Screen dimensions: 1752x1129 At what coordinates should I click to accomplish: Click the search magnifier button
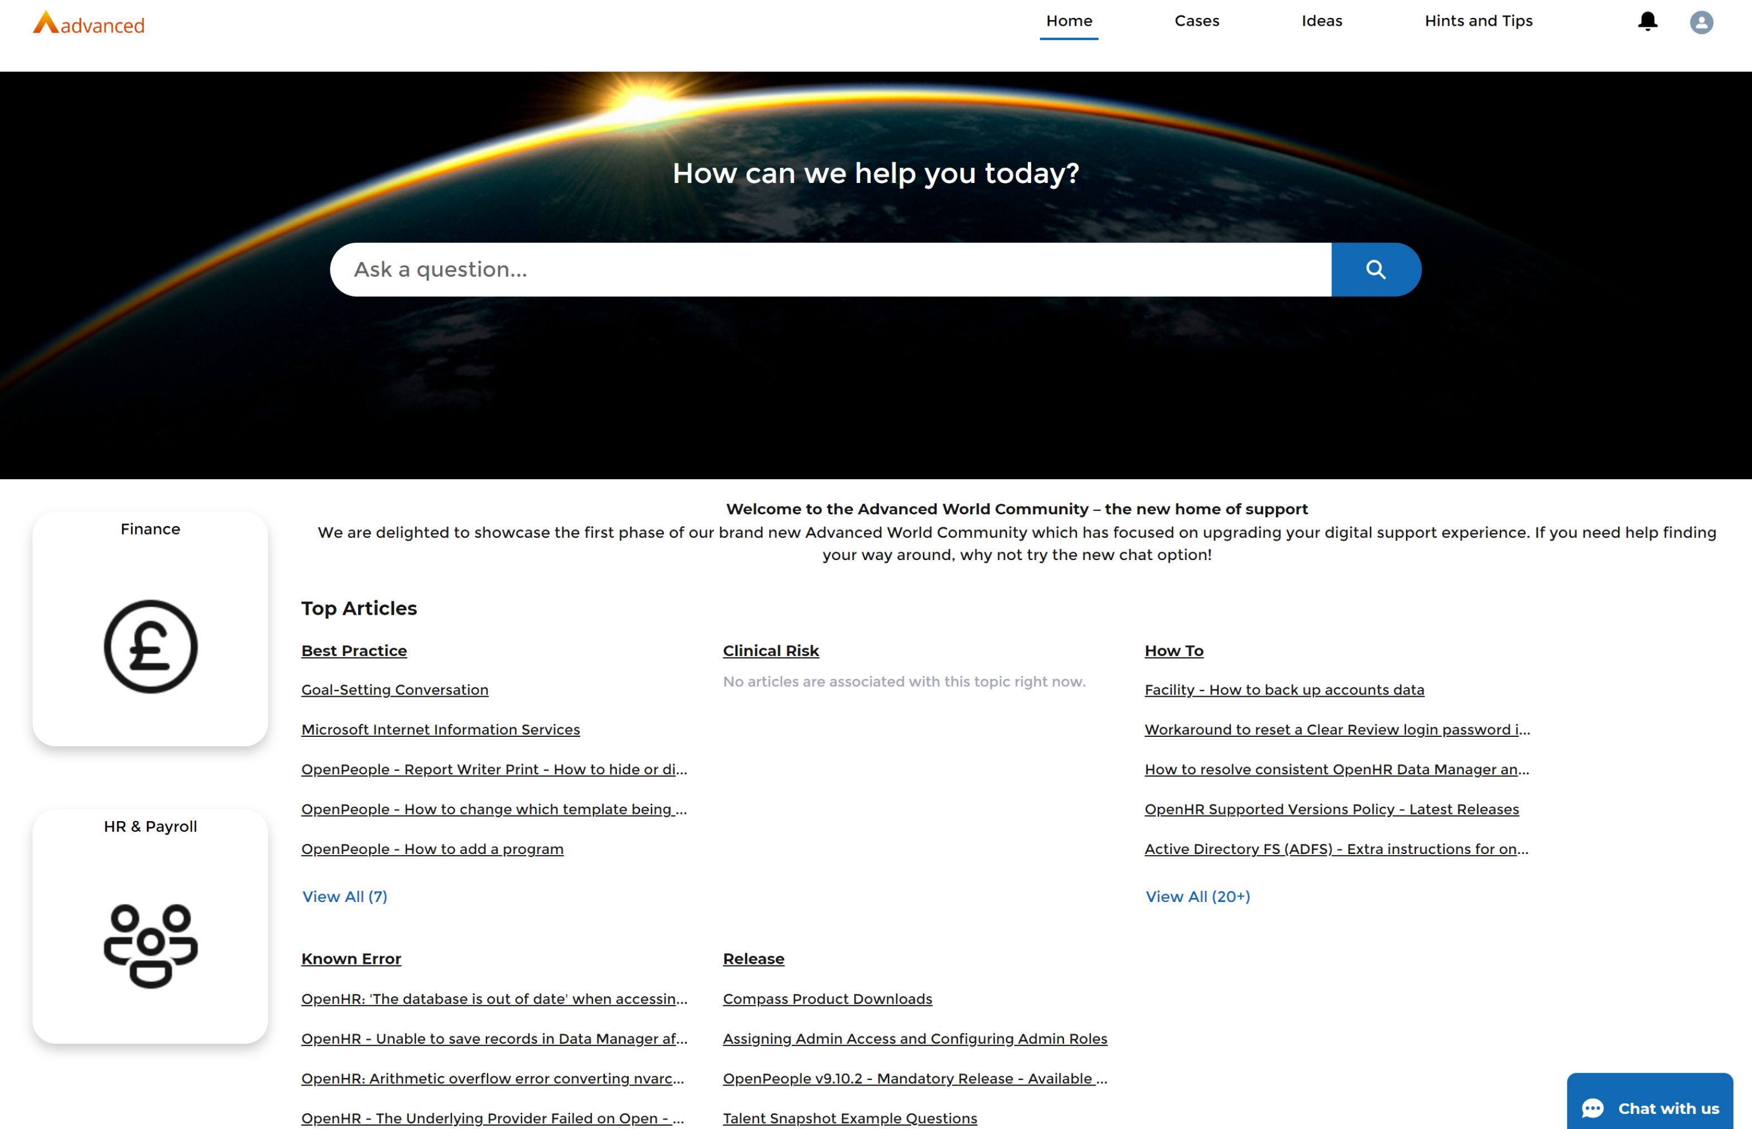pyautogui.click(x=1376, y=270)
